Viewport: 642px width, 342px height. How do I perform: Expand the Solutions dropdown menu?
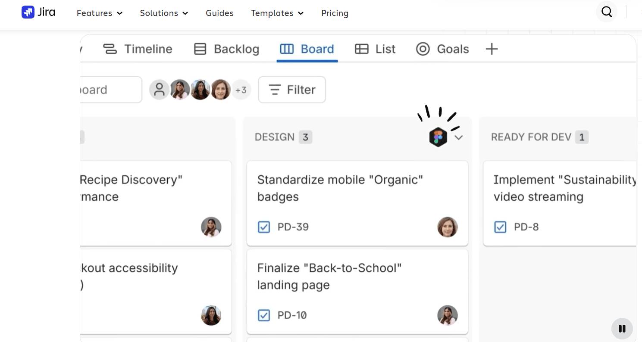(164, 13)
